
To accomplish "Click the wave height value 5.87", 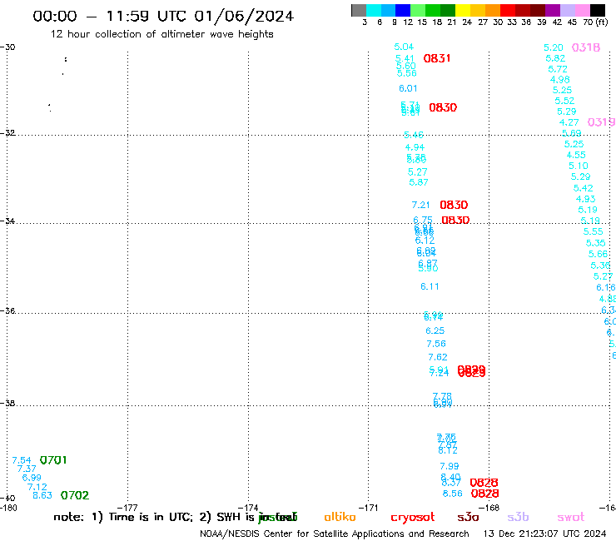I will coord(419,182).
